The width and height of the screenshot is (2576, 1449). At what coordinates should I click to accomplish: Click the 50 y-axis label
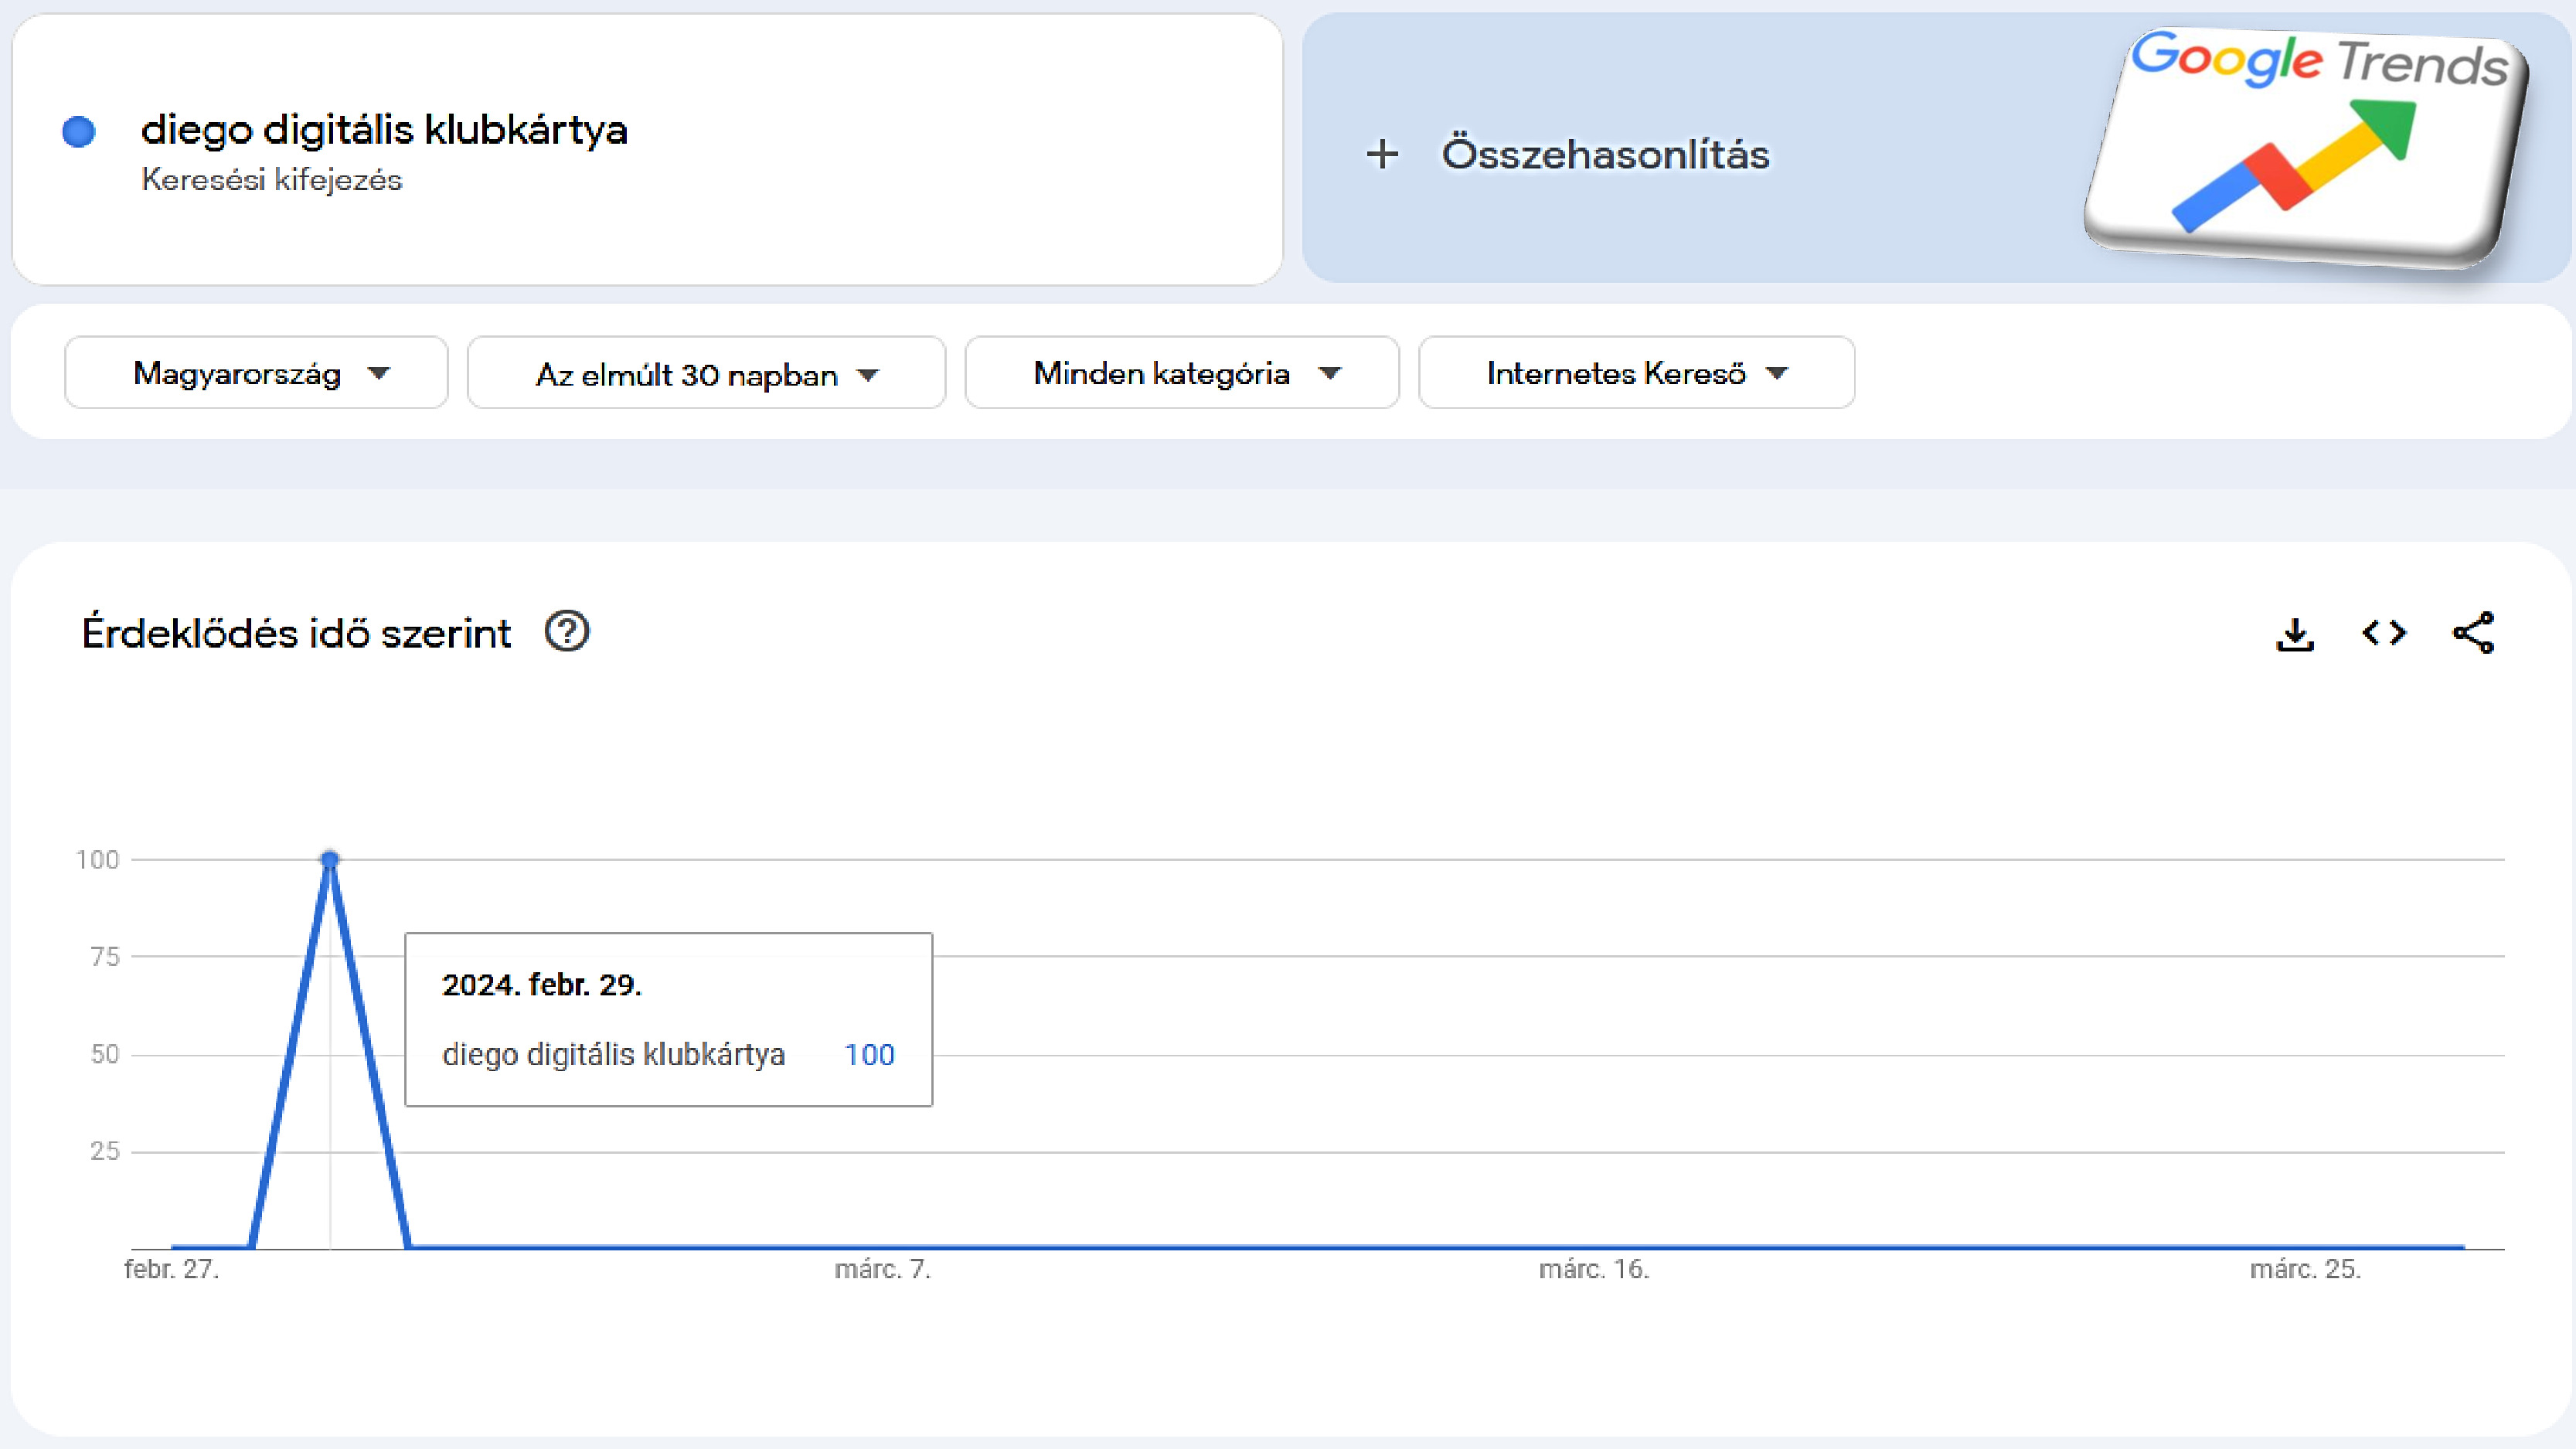(x=104, y=1054)
